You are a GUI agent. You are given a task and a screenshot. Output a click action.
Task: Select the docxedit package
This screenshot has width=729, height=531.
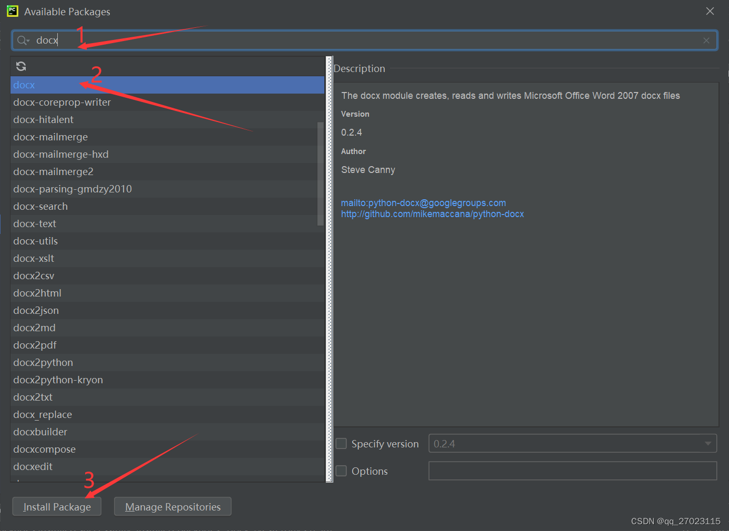pyautogui.click(x=168, y=467)
